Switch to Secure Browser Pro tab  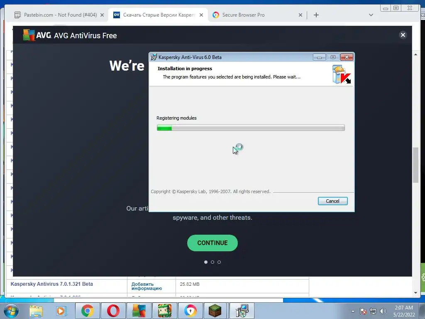pos(243,15)
